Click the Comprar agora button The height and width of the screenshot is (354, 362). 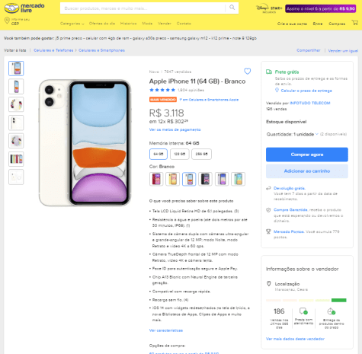tap(307, 155)
